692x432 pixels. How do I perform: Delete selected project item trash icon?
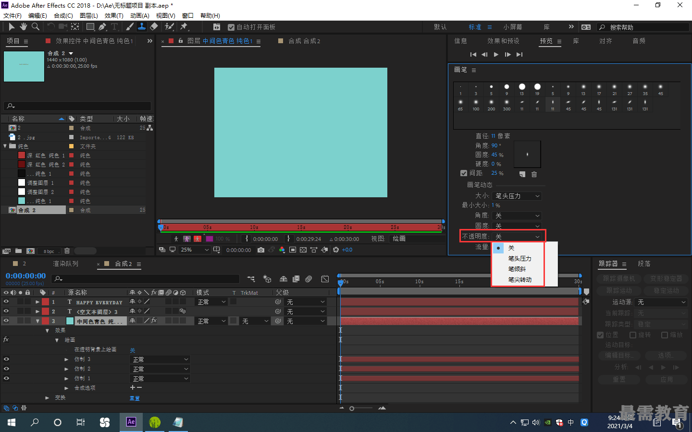(x=67, y=251)
